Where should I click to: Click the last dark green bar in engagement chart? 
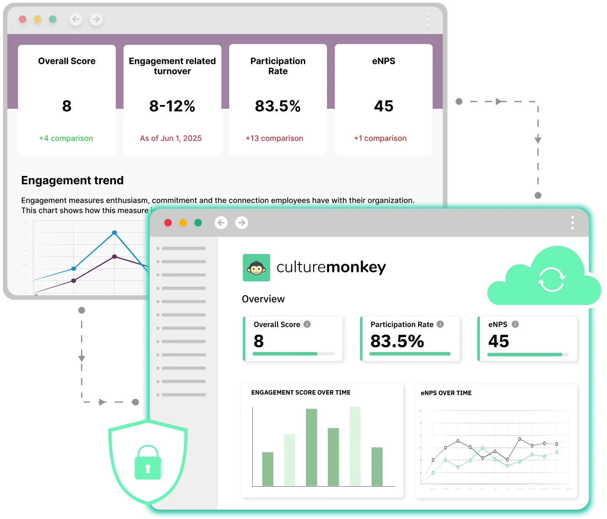pyautogui.click(x=377, y=467)
